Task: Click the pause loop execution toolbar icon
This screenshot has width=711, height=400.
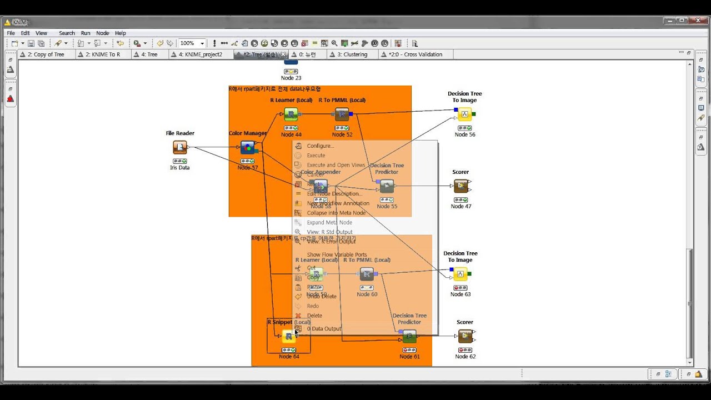Action: (374, 43)
